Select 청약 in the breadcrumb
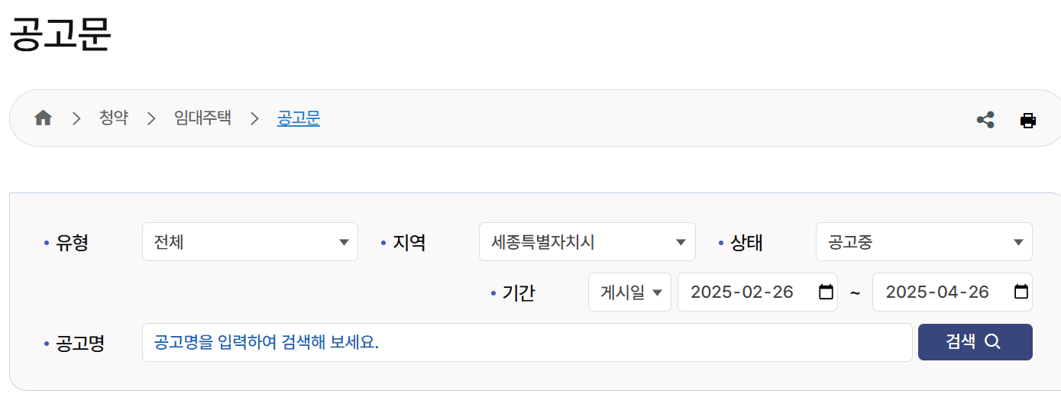Screen dimensions: 1061x407 click(114, 118)
